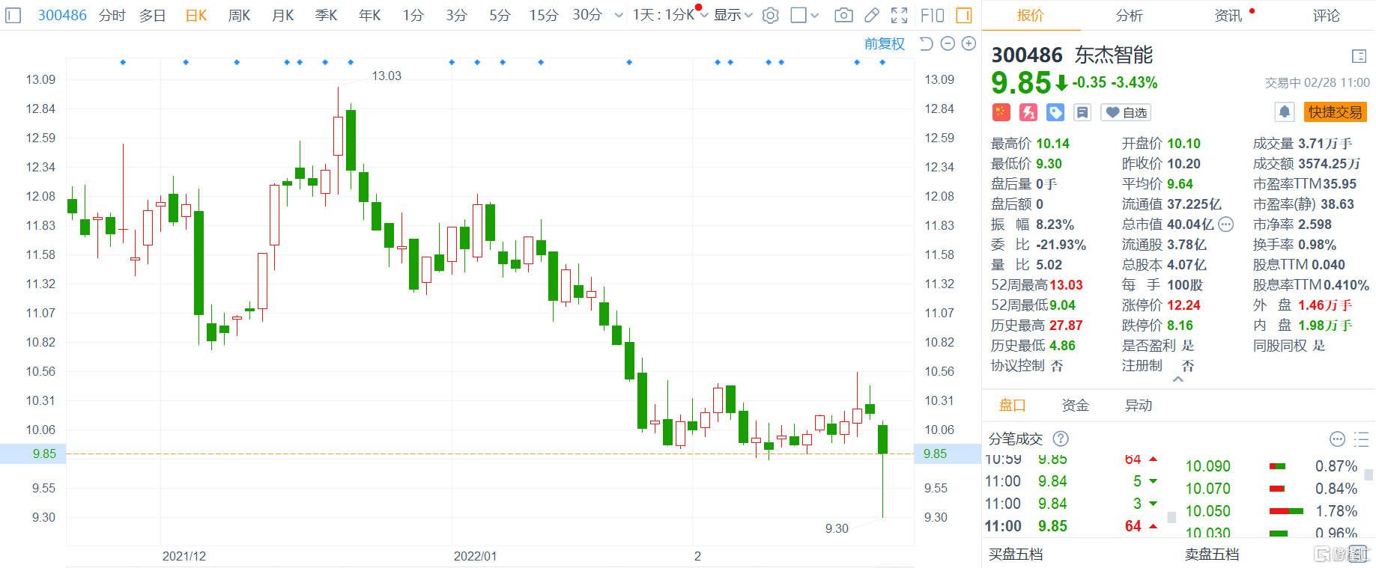Click the 前复权 adjustment link

tap(884, 43)
